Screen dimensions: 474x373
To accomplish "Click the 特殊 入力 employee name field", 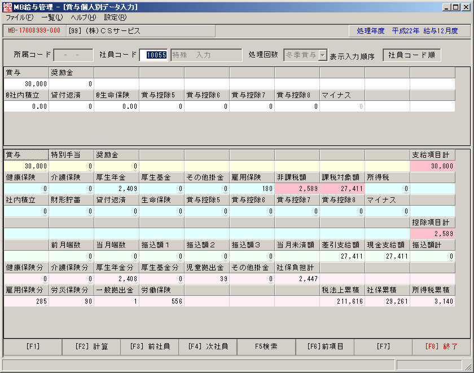I will (x=206, y=55).
